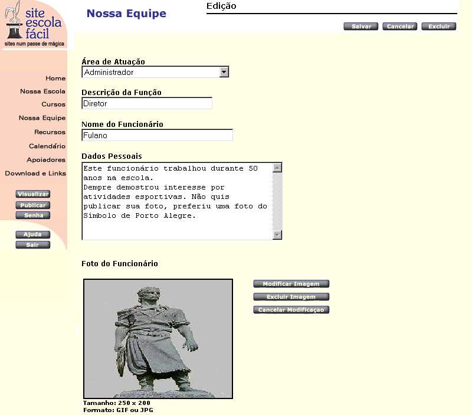This screenshot has width=472, height=415.
Task: Click the Dados Pessoais label
Action: click(x=112, y=156)
